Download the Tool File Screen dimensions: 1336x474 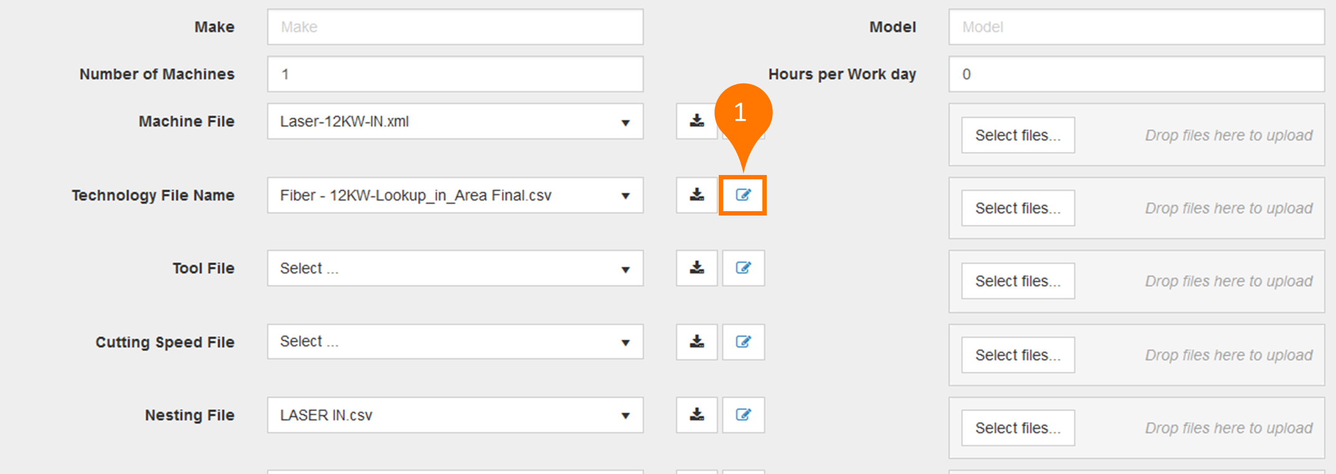click(697, 268)
